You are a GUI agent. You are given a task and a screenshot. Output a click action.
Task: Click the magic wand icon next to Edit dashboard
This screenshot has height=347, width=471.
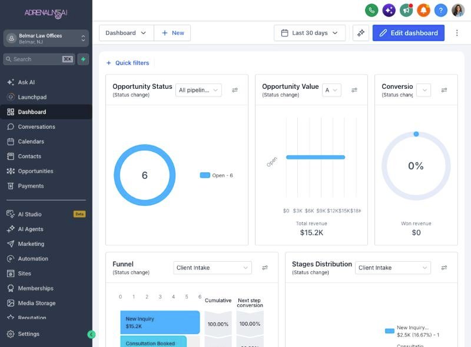click(x=361, y=33)
